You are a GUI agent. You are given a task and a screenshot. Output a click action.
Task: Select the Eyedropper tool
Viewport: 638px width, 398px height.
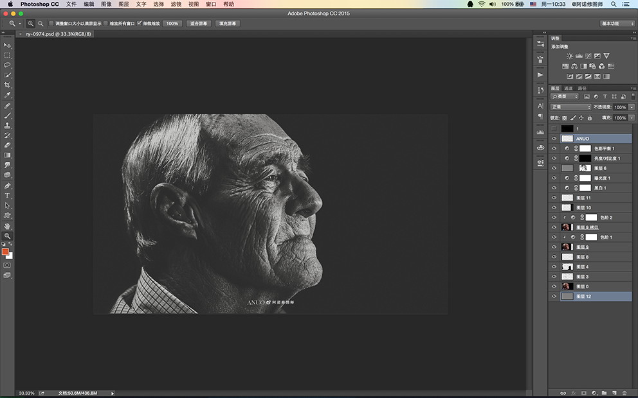8,95
